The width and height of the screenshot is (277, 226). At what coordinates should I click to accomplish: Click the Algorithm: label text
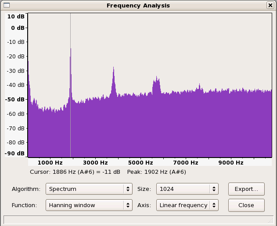click(x=26, y=189)
